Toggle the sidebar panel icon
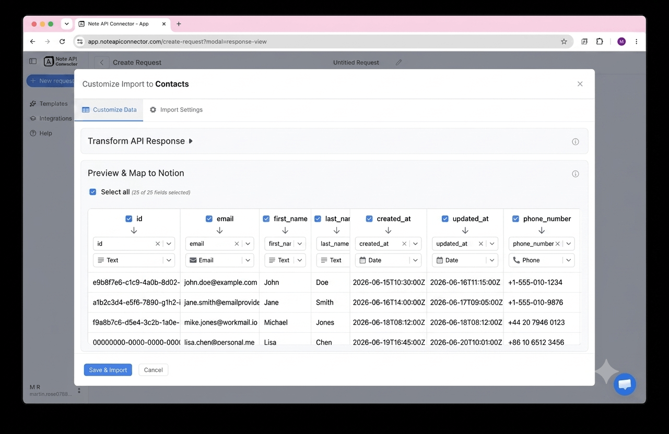Screen dimensions: 669x434 point(33,62)
